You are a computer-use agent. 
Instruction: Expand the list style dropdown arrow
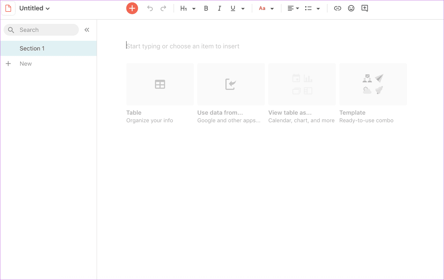tap(318, 9)
